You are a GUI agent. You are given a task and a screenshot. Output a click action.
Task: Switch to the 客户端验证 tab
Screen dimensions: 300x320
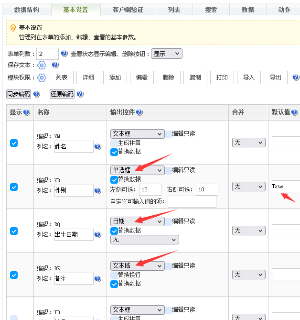(128, 10)
